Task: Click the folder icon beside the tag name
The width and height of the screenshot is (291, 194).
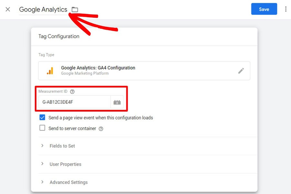Action: [x=75, y=10]
